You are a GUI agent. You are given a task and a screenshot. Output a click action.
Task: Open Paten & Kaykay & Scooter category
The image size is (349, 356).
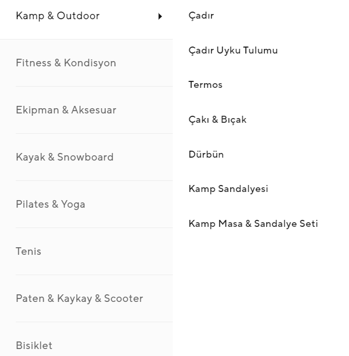tap(79, 298)
